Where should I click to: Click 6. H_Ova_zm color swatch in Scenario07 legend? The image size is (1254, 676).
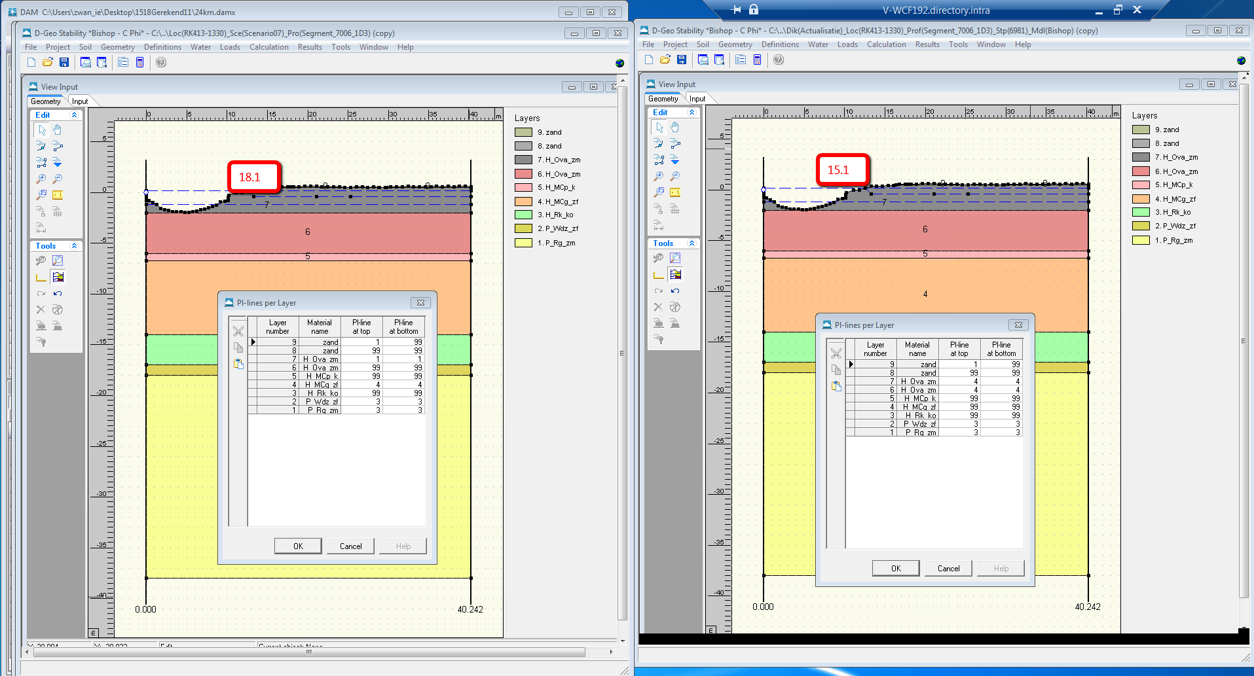click(x=523, y=174)
